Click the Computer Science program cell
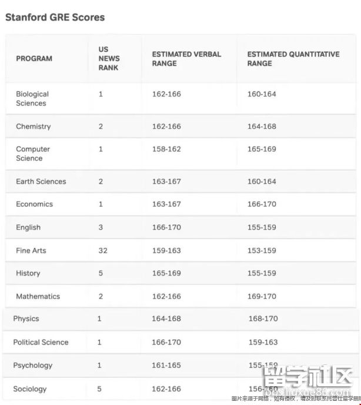This screenshot has height=405, width=361. click(33, 154)
